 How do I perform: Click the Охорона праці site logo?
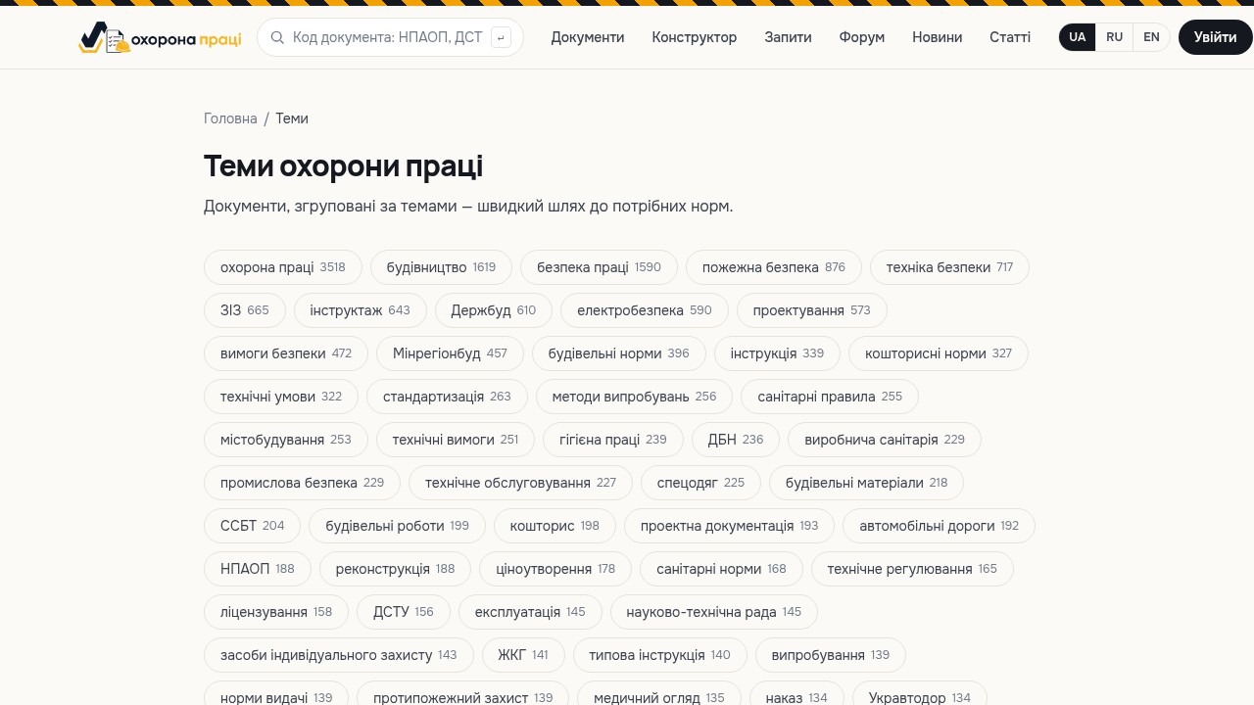(x=160, y=37)
